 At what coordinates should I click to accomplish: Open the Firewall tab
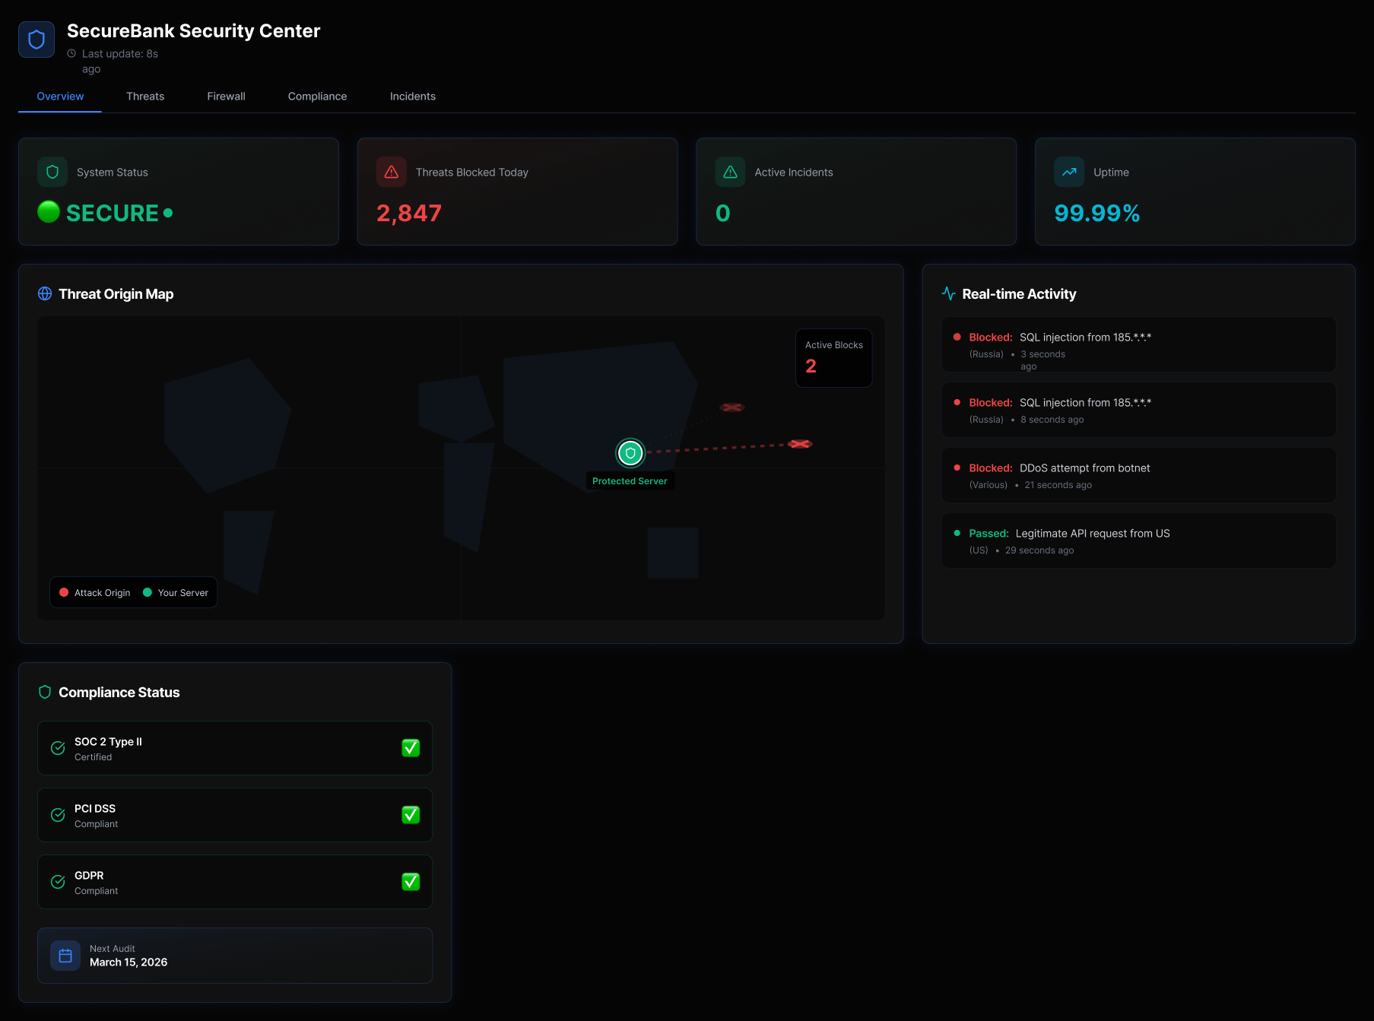[x=226, y=97]
